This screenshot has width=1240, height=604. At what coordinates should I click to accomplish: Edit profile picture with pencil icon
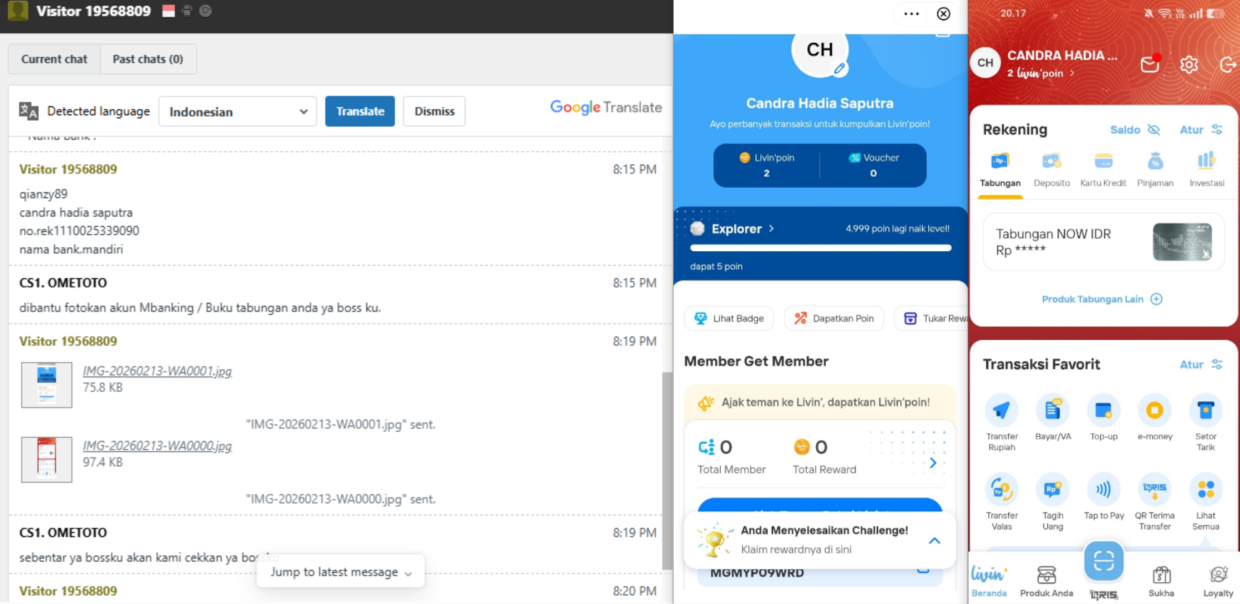839,68
